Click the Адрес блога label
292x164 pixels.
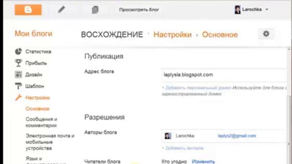point(99,72)
